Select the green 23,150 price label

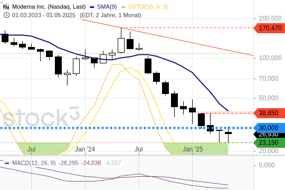(x=269, y=142)
